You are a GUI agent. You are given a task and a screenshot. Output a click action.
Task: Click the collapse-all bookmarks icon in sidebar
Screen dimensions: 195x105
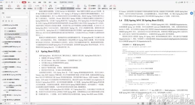pyautogui.click(x=6, y=21)
